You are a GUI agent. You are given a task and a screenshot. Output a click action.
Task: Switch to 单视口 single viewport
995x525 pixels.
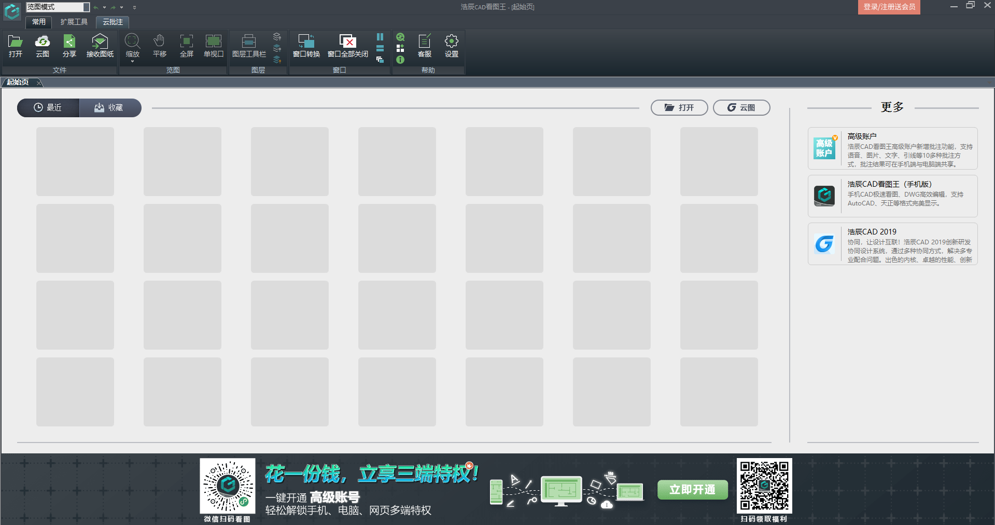pyautogui.click(x=214, y=46)
